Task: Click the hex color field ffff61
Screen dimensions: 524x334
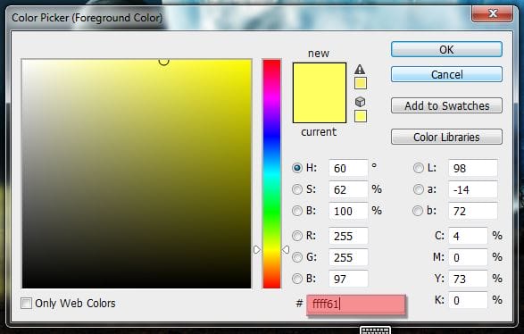Action: point(356,304)
